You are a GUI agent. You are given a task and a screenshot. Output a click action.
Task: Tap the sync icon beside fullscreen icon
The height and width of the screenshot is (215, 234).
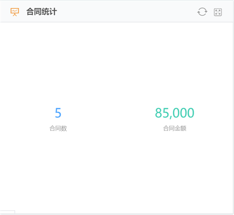(x=202, y=12)
